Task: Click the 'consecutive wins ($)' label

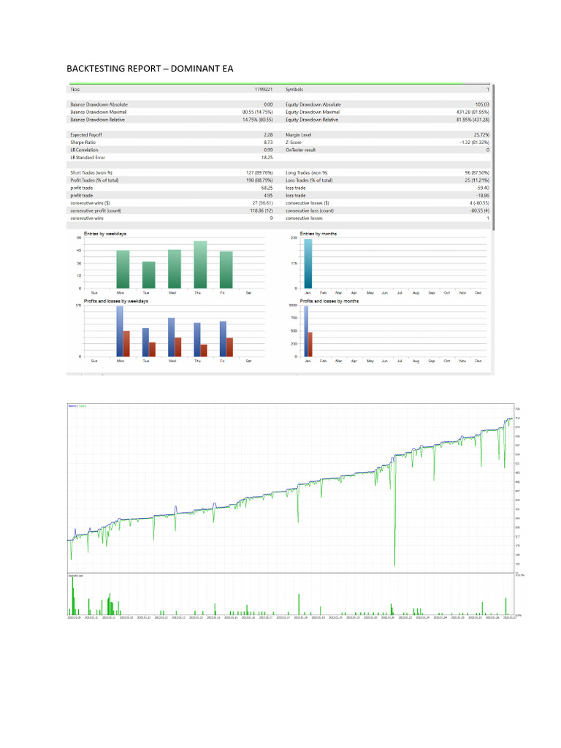Action: click(90, 203)
